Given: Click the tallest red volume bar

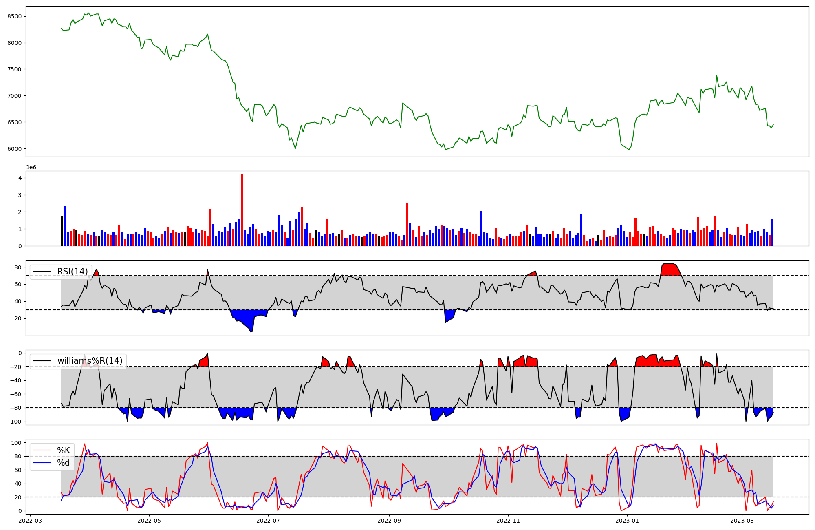Looking at the screenshot, I should [x=242, y=210].
